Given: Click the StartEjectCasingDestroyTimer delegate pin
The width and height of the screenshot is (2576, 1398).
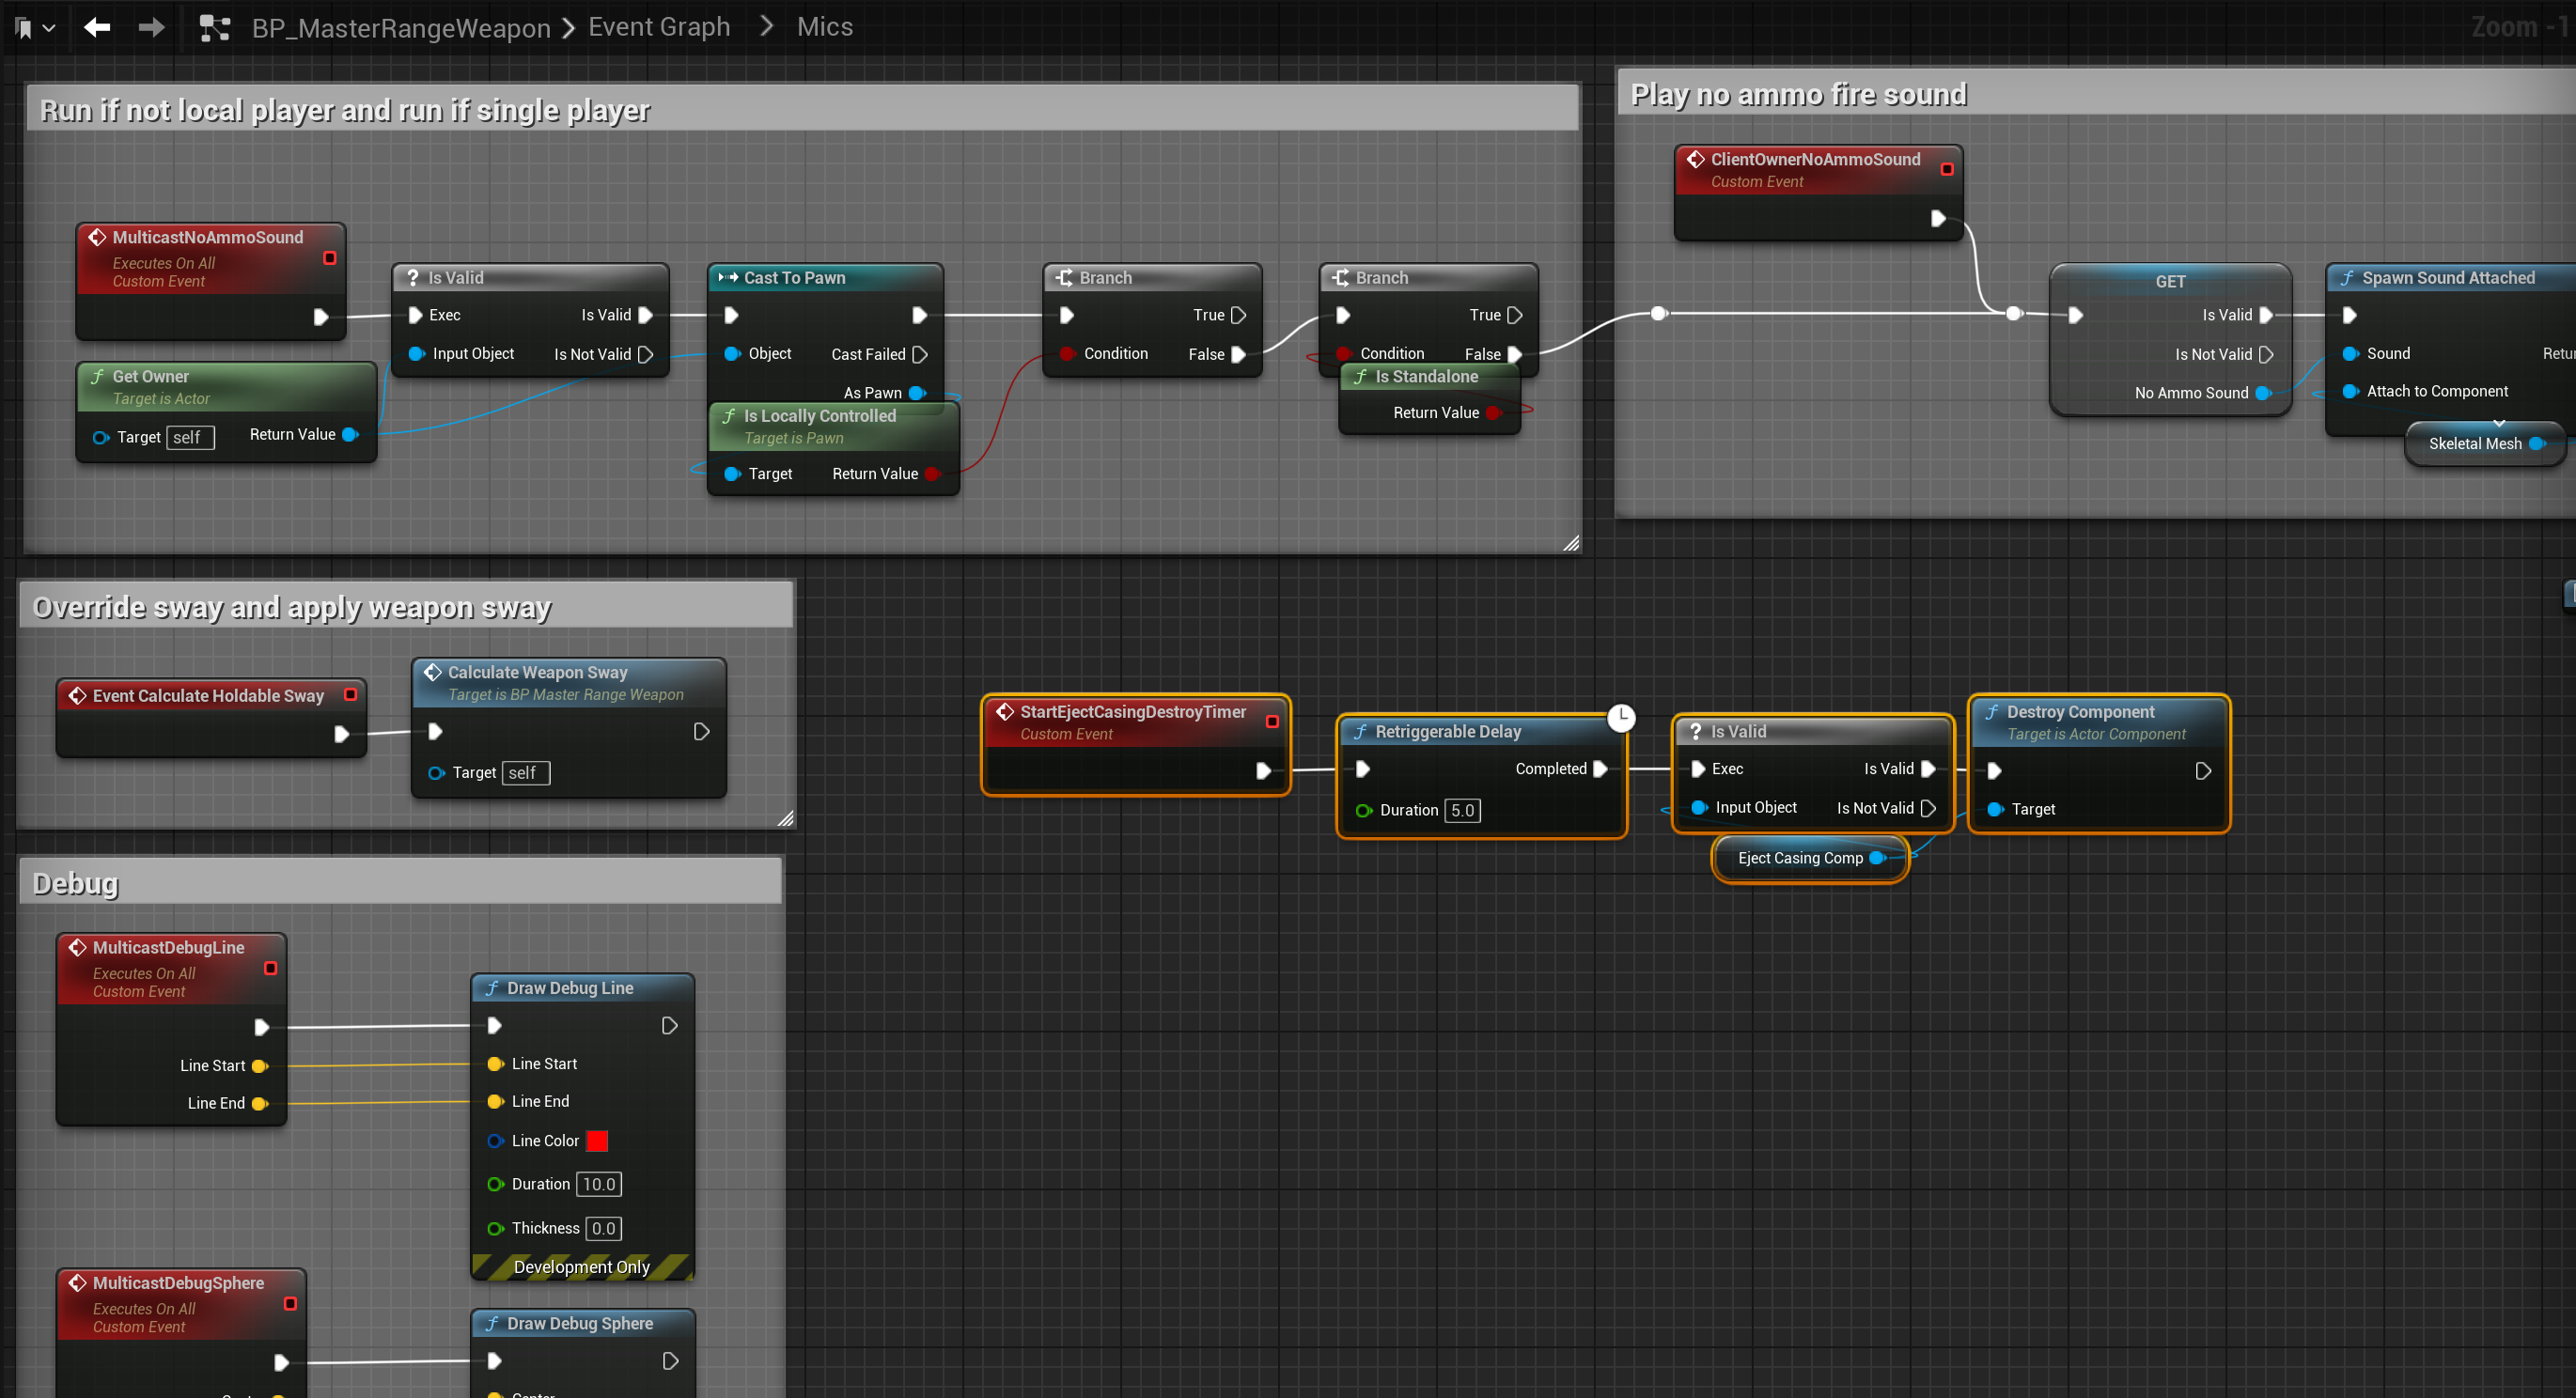Looking at the screenshot, I should [1272, 721].
